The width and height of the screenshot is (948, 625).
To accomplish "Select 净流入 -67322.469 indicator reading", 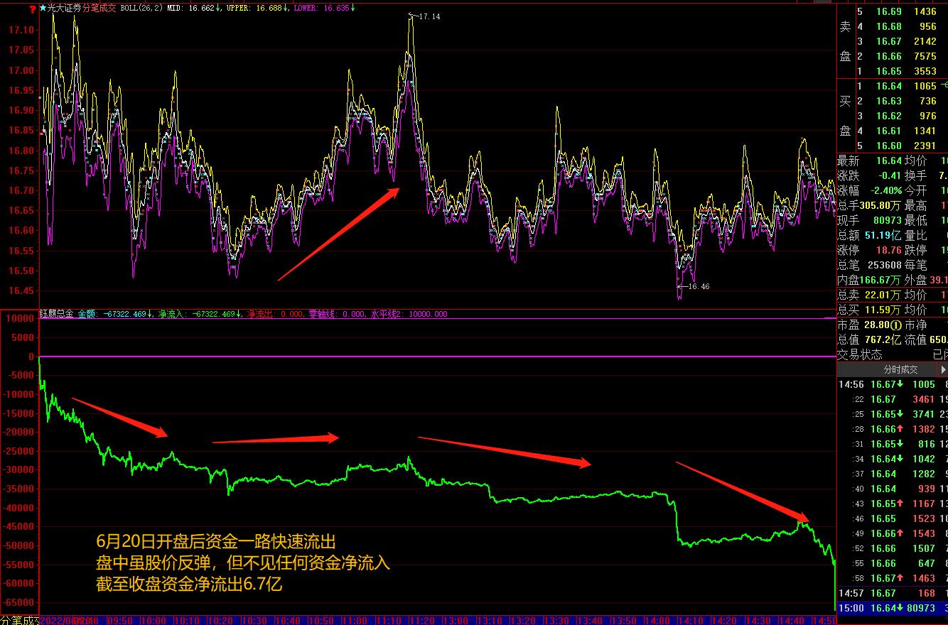I will [199, 313].
